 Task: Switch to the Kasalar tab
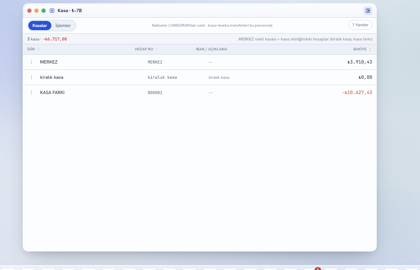[40, 26]
